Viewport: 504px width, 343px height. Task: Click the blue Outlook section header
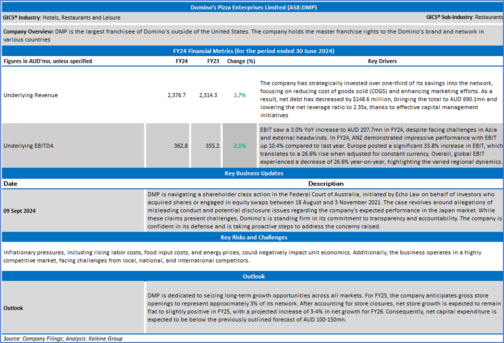coord(254,277)
